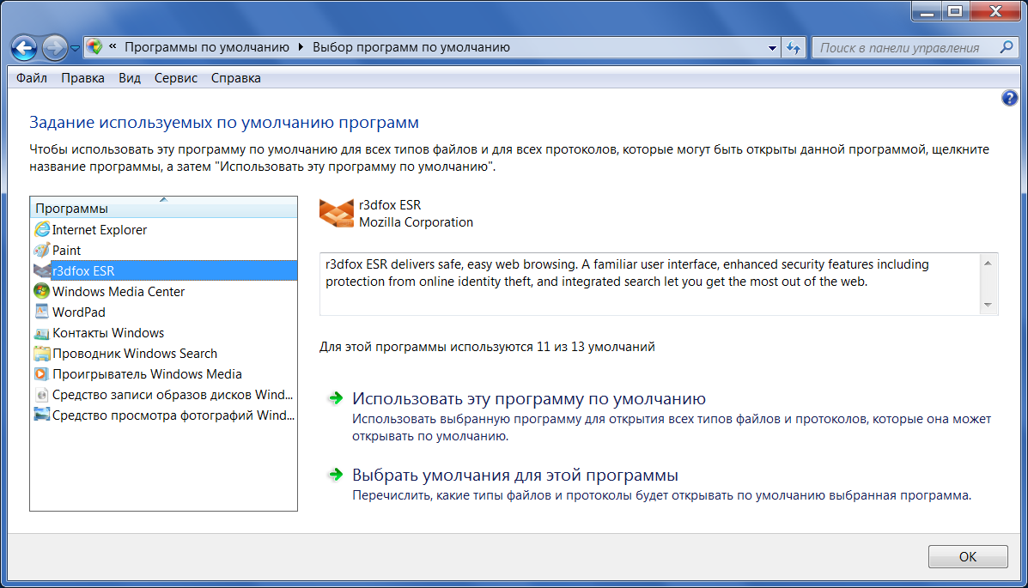Select Контакты Windows entry
Screen dimensions: 1028x588
[164, 333]
